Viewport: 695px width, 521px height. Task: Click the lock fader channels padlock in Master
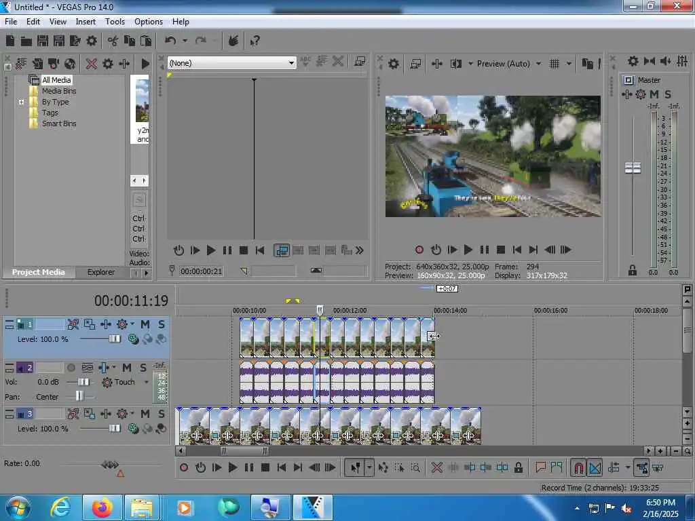(633, 270)
